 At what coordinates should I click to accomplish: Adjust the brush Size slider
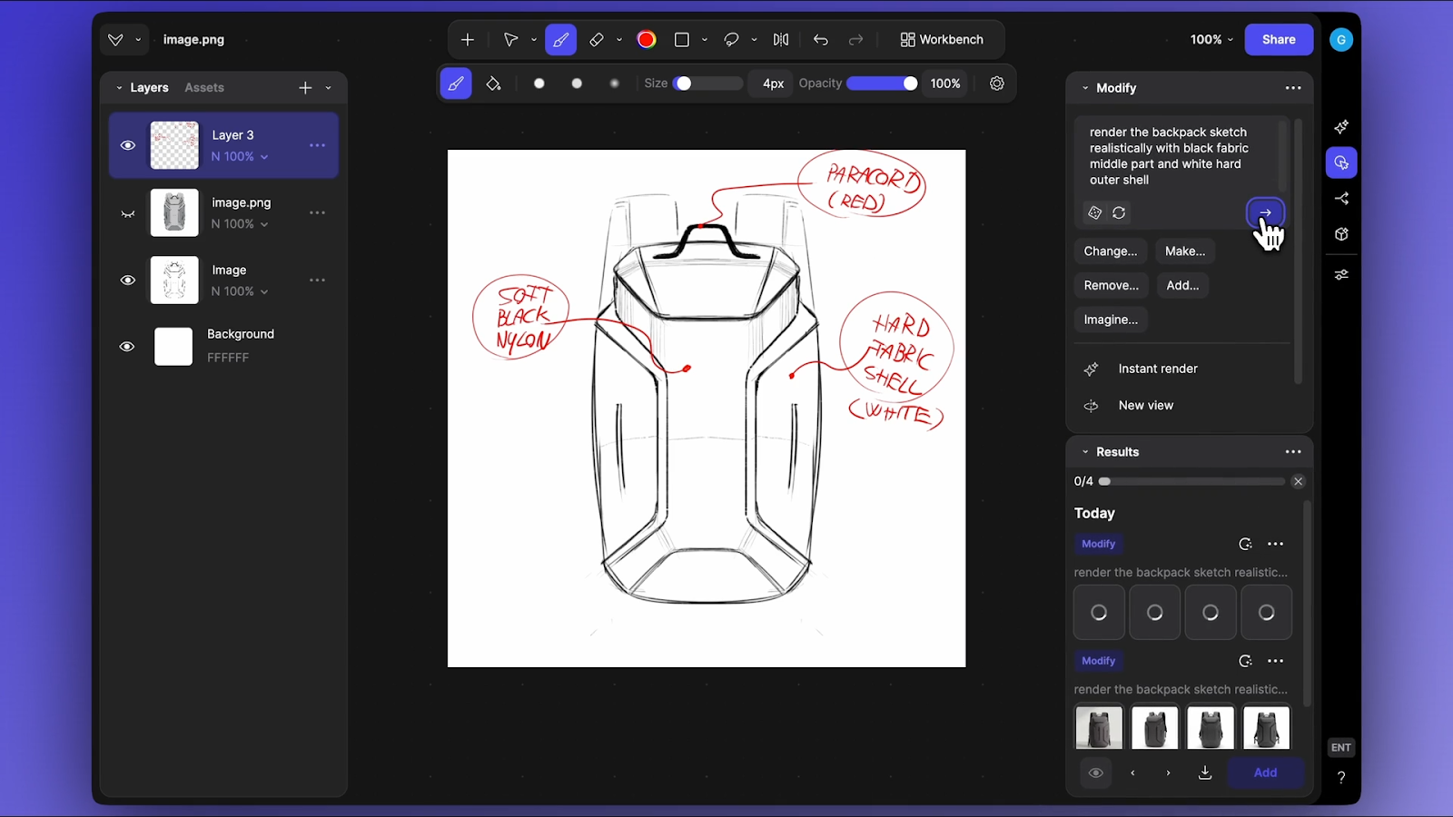(708, 84)
